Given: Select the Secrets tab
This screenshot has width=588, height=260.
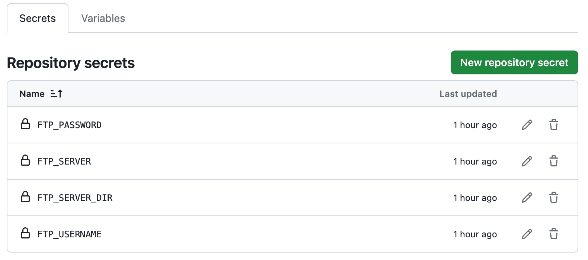Looking at the screenshot, I should (38, 18).
